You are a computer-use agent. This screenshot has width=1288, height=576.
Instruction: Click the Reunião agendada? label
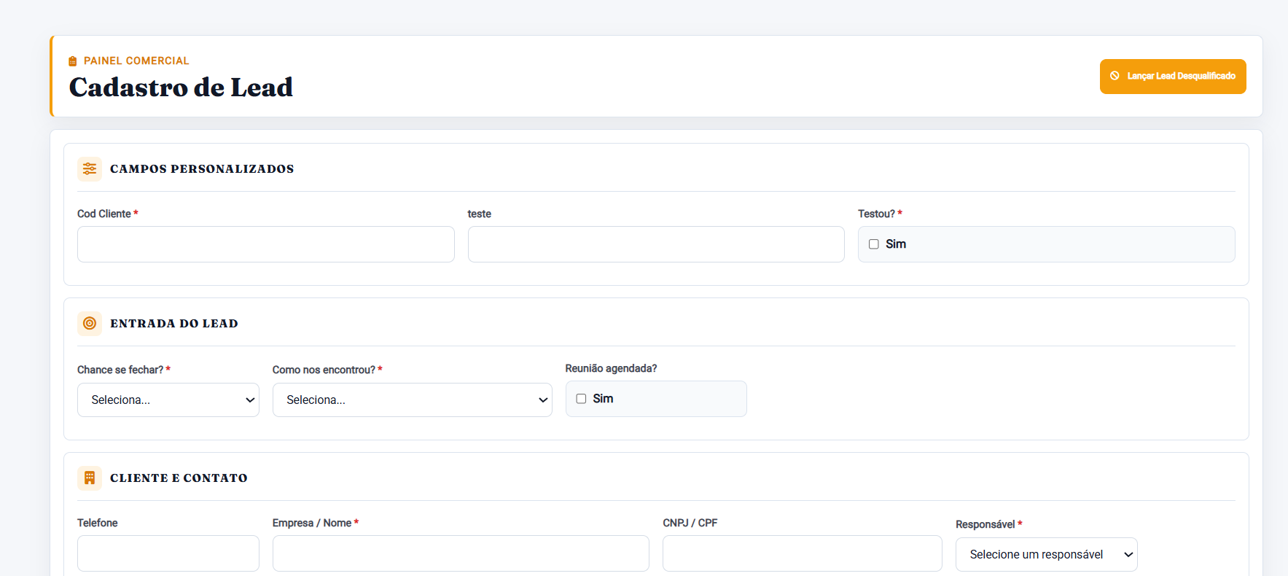tap(611, 369)
